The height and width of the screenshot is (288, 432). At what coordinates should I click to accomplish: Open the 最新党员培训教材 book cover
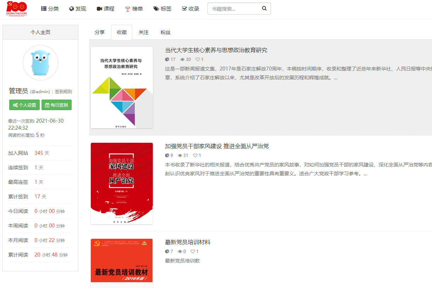click(122, 263)
